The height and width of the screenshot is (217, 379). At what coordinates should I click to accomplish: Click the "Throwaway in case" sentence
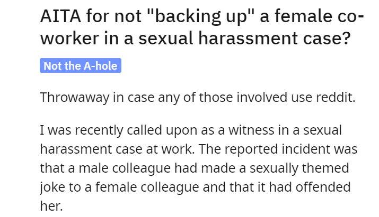pyautogui.click(x=198, y=98)
